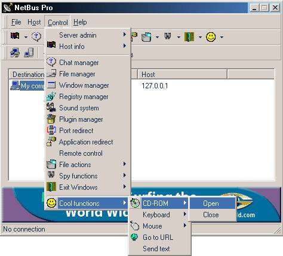Click the Host info toolbar icon
This screenshot has width=283, height=256.
coord(15,36)
